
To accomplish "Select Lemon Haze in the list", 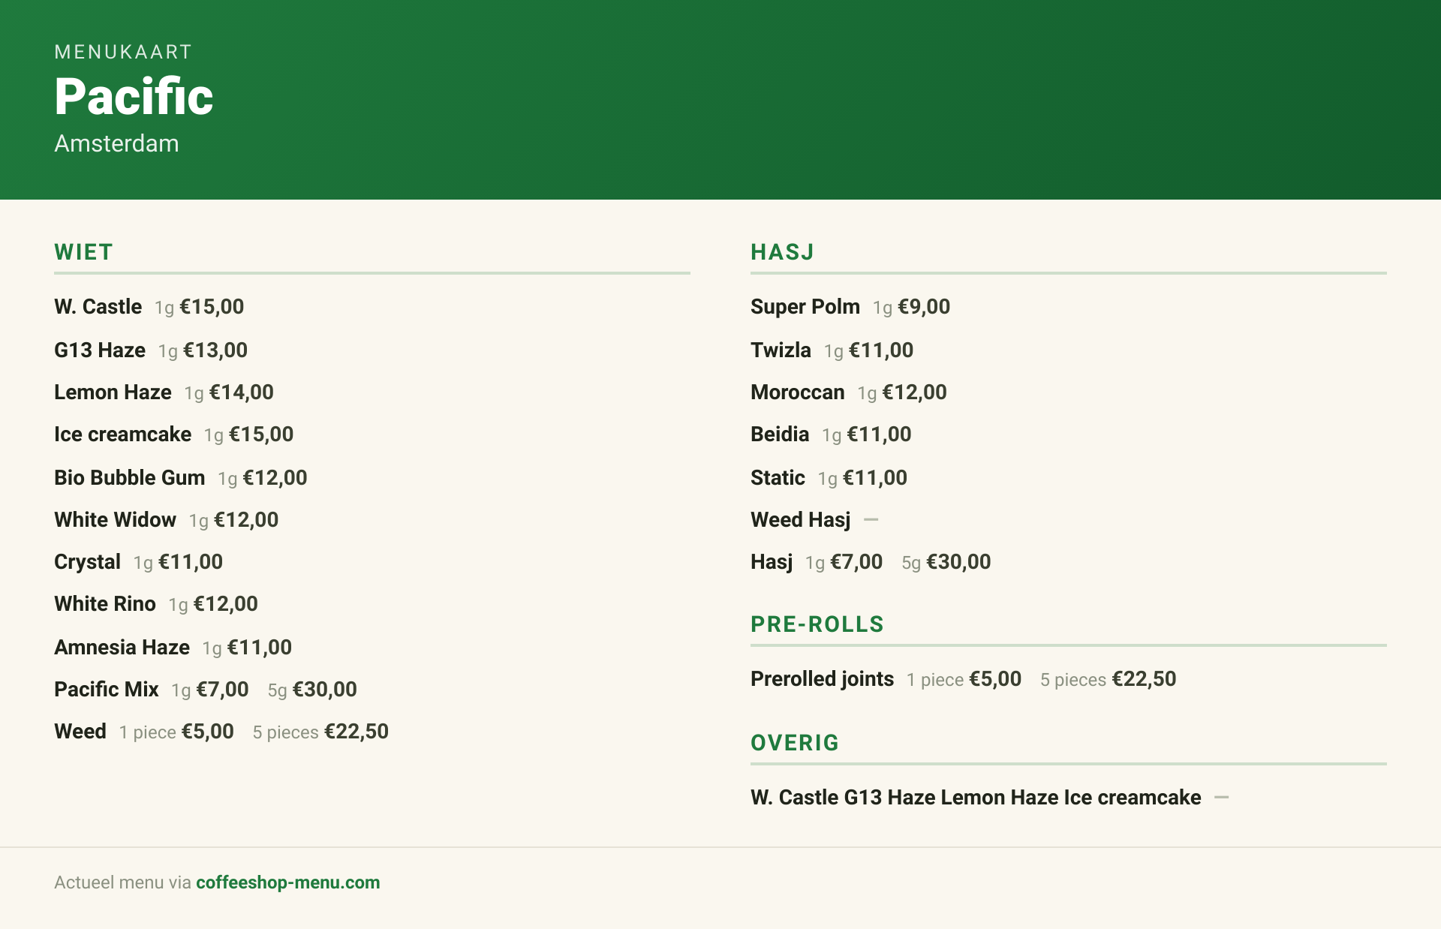I will 113,392.
